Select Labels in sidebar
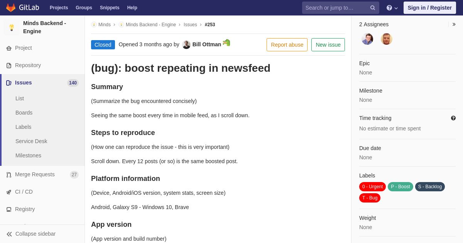Viewport: 463px width, 243px height. pyautogui.click(x=23, y=127)
